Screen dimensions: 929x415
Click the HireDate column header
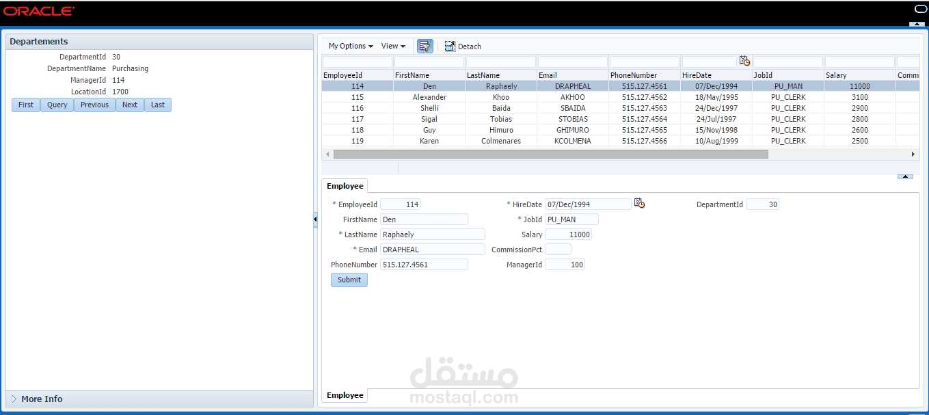point(716,75)
